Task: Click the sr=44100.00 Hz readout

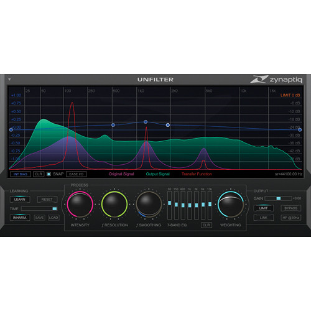Action: [289, 174]
